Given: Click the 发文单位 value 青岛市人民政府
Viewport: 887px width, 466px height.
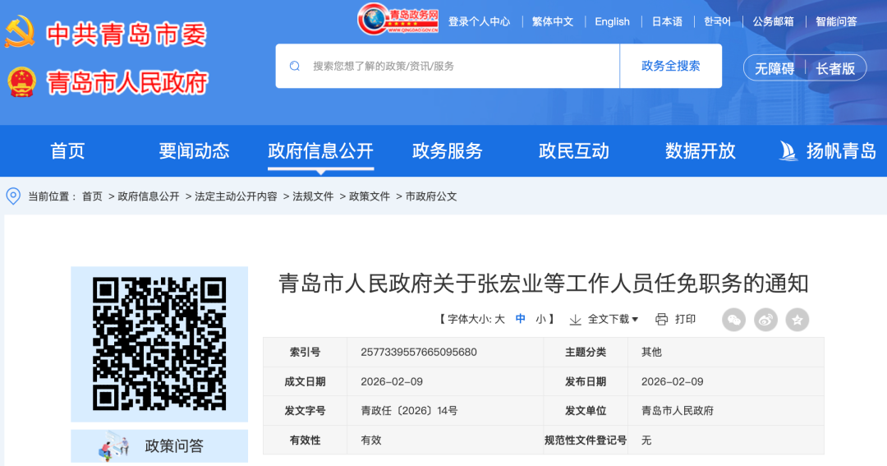Looking at the screenshot, I should [x=678, y=411].
